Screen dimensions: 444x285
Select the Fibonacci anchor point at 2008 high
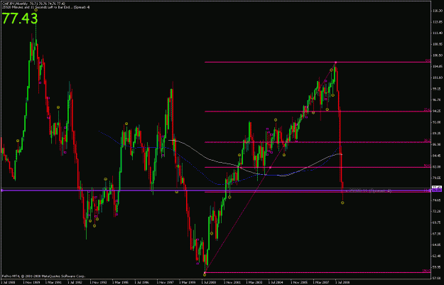[x=335, y=62]
